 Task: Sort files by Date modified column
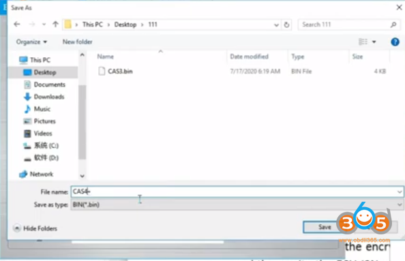pyautogui.click(x=249, y=57)
